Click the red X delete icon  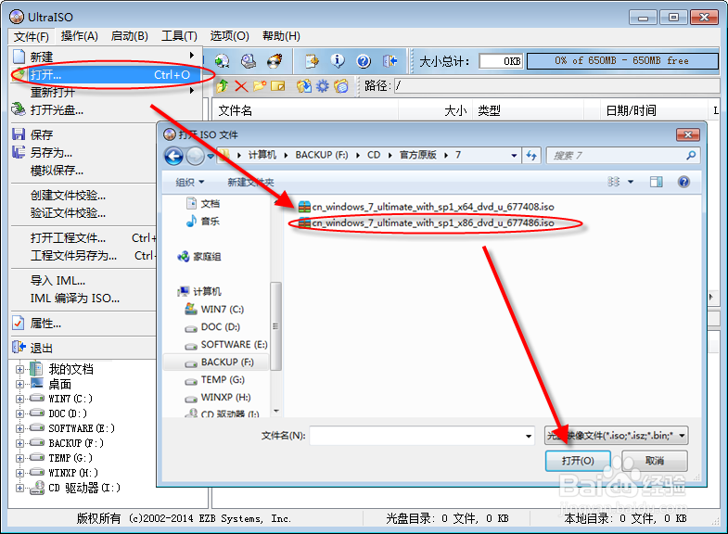[241, 86]
